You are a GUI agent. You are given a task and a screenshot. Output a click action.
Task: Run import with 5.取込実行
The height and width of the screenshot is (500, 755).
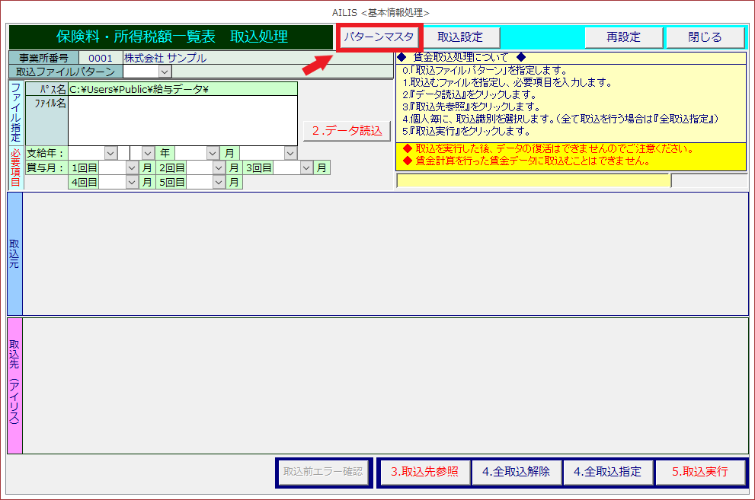(699, 472)
